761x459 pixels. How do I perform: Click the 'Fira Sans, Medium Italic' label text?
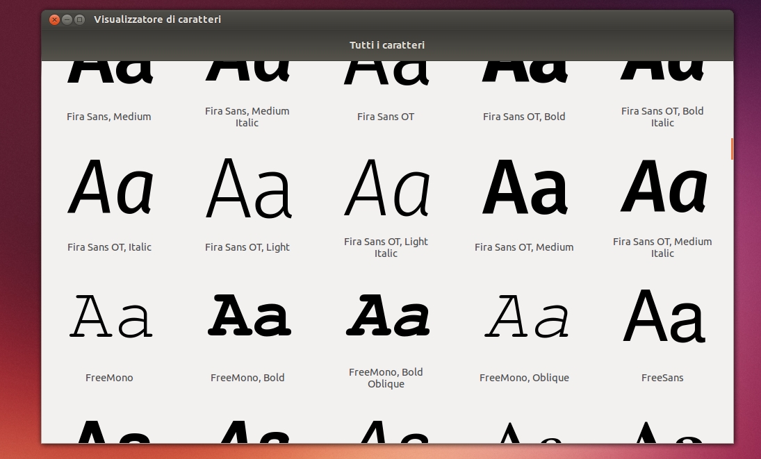tap(247, 117)
